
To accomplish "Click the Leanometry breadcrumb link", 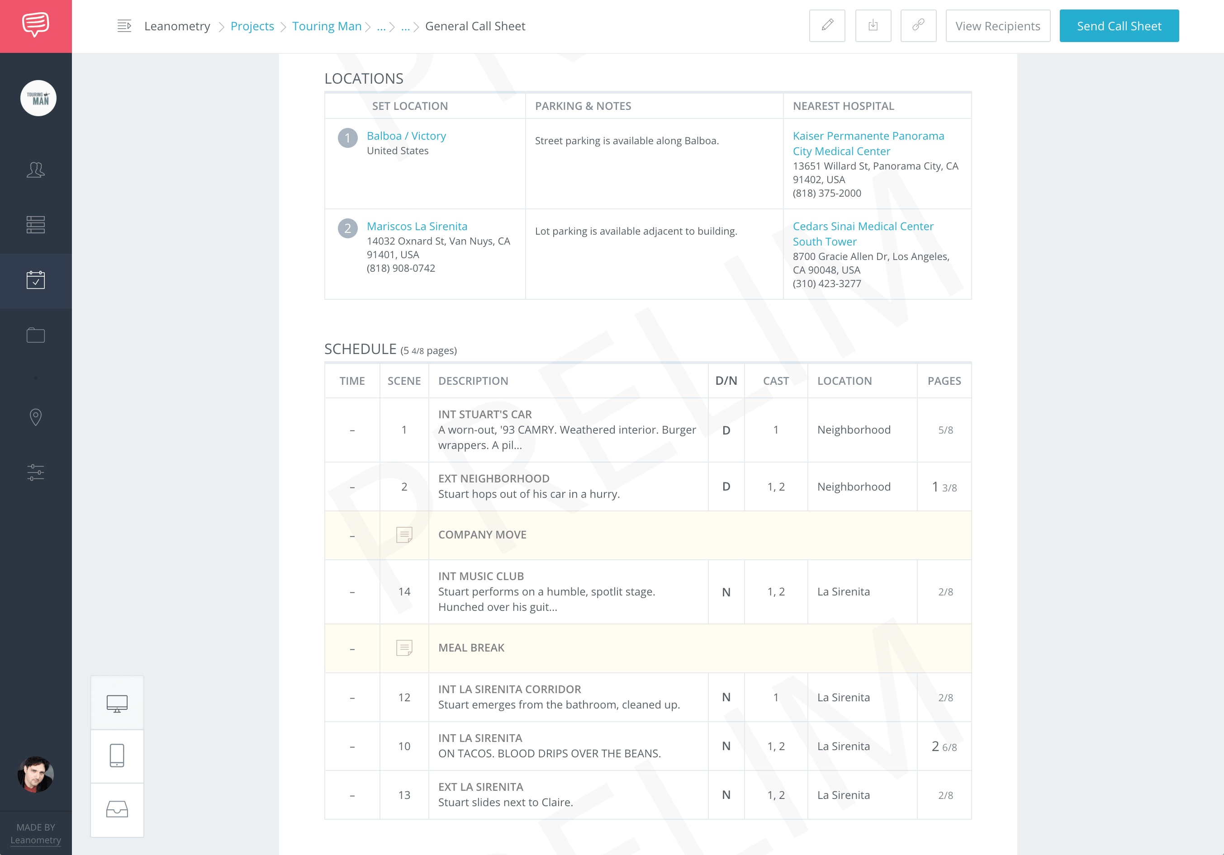I will (177, 25).
